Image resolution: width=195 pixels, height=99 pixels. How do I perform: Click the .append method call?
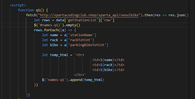[76, 80]
